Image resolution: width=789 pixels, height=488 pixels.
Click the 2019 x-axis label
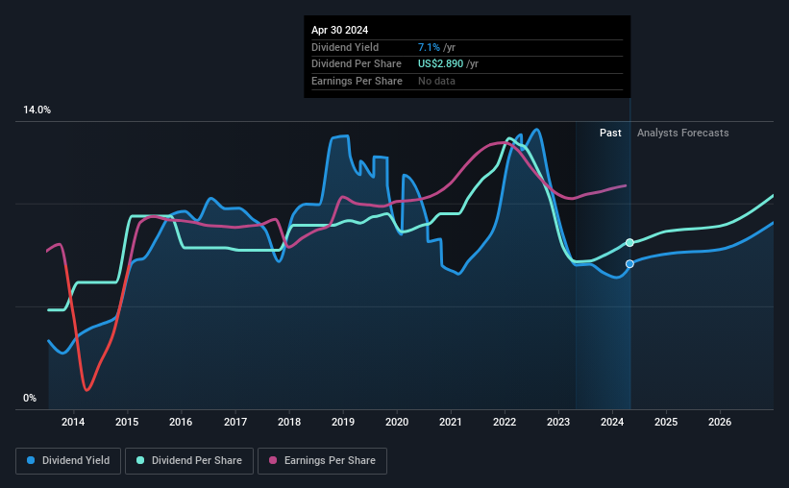pyautogui.click(x=343, y=422)
